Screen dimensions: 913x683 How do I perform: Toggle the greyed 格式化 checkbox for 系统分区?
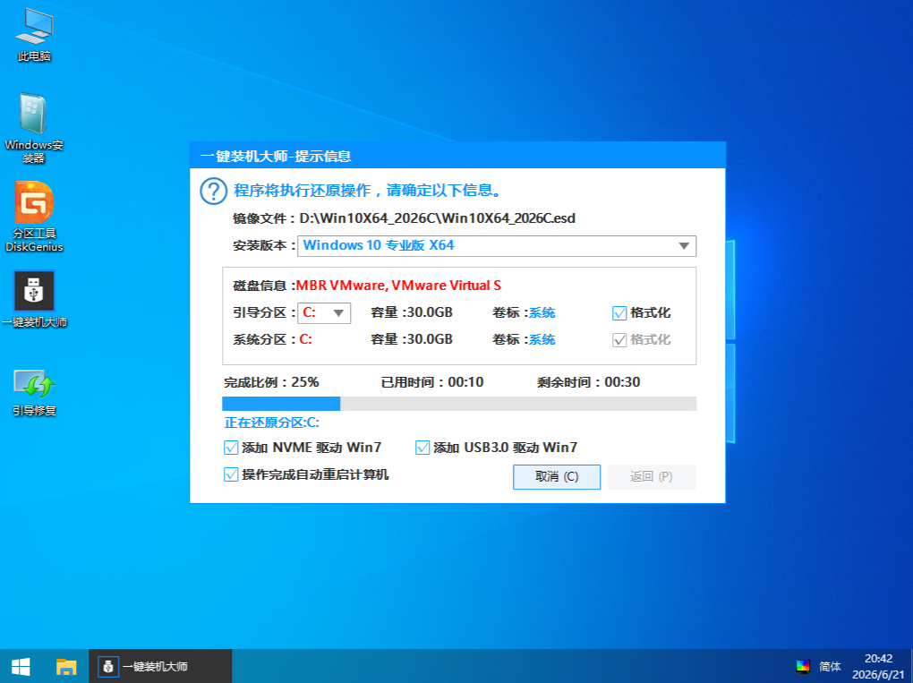pos(619,340)
